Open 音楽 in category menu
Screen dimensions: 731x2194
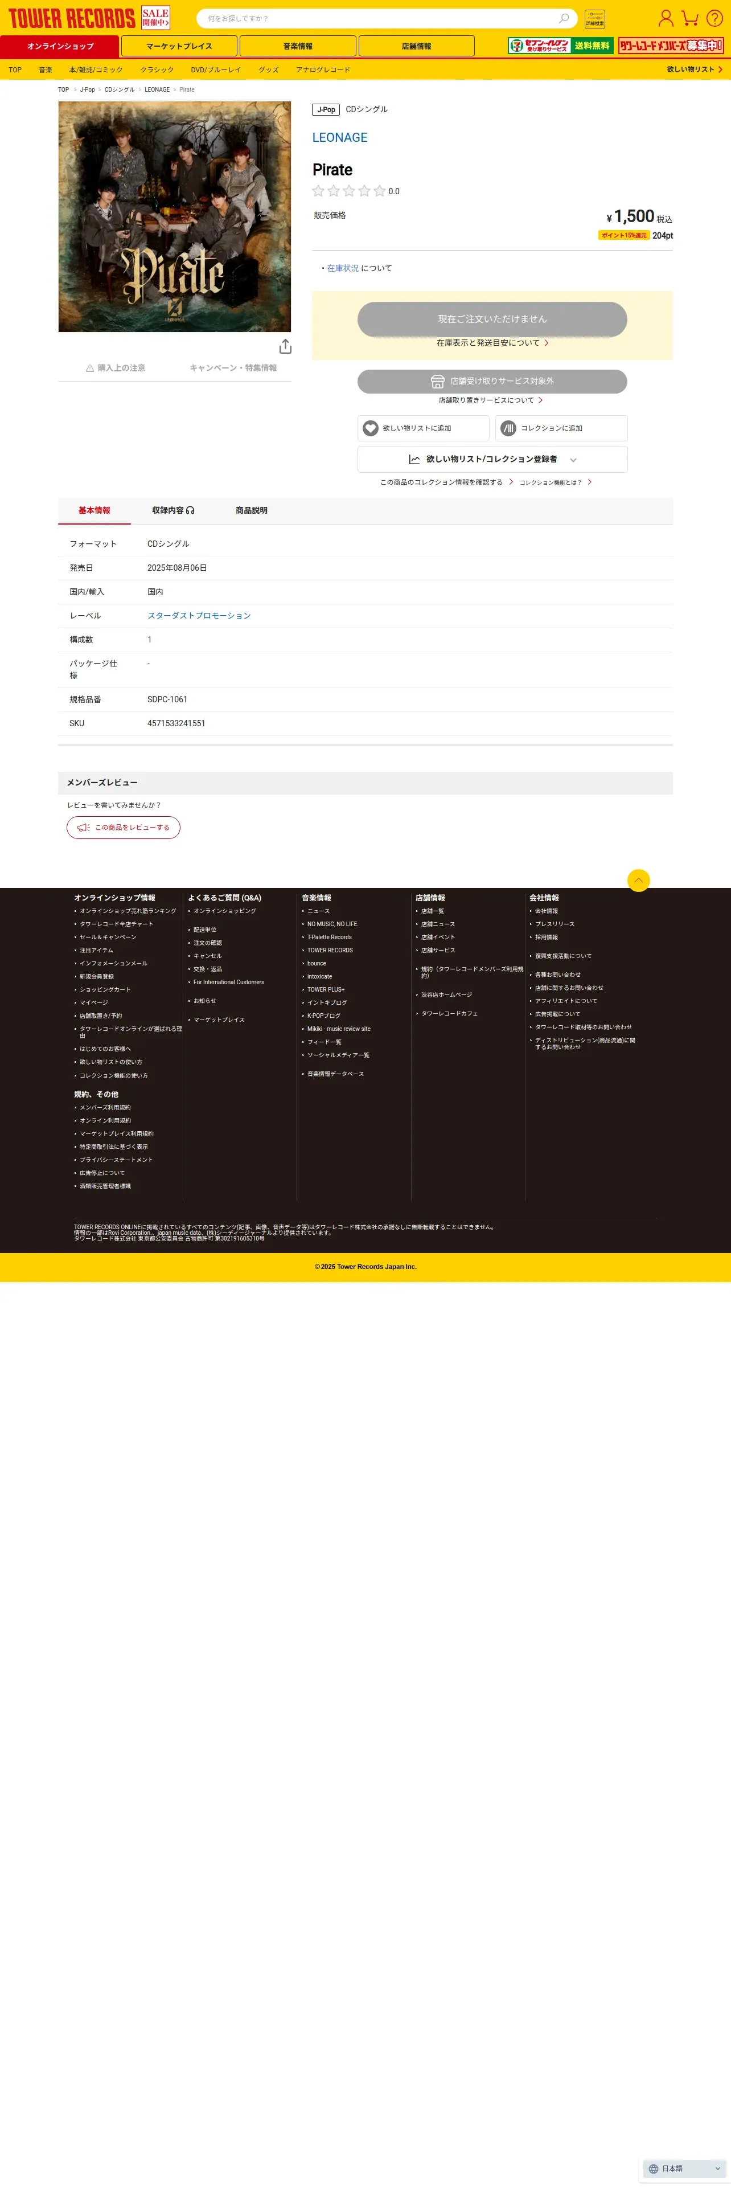(46, 70)
